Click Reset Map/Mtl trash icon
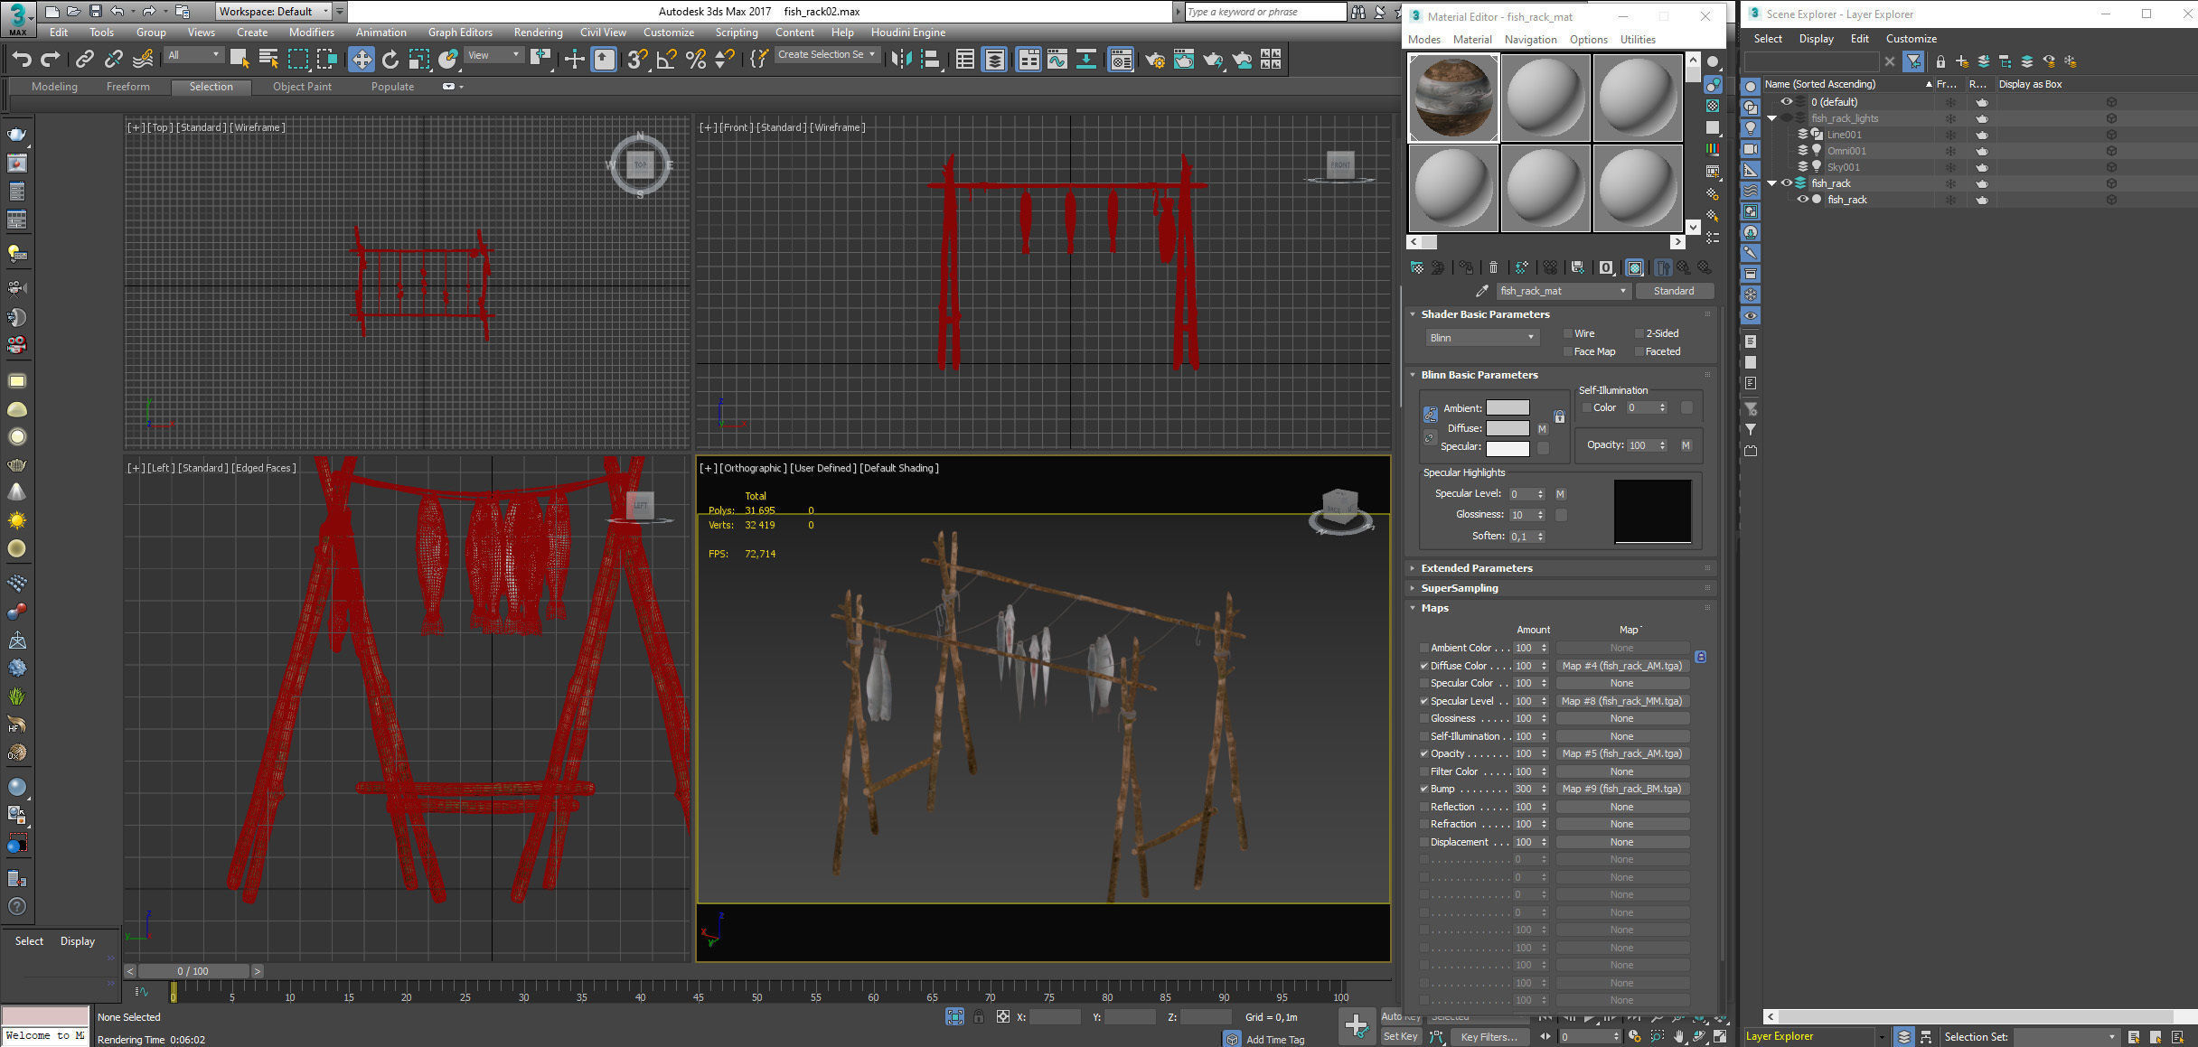This screenshot has height=1047, width=2198. coord(1493,267)
